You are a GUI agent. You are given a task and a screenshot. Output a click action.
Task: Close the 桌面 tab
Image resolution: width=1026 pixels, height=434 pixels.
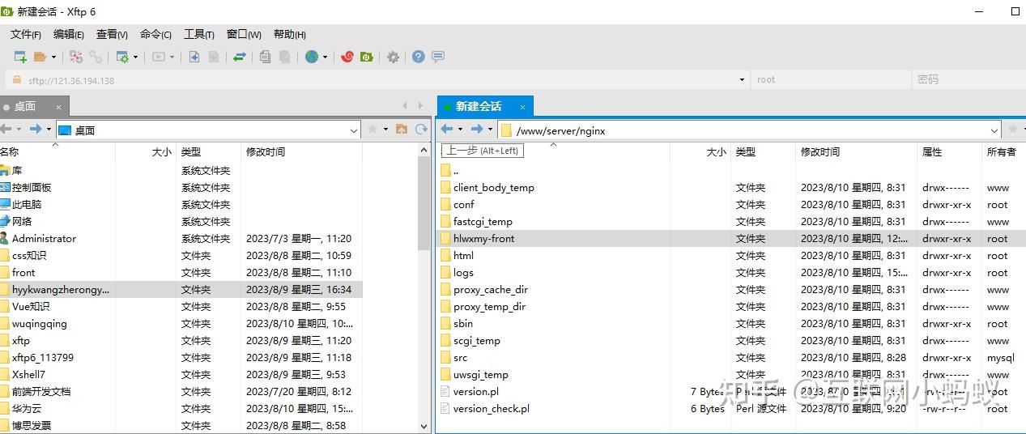[58, 107]
